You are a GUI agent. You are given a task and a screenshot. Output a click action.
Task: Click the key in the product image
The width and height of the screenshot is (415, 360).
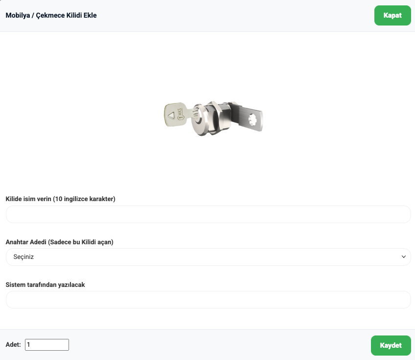(176, 114)
